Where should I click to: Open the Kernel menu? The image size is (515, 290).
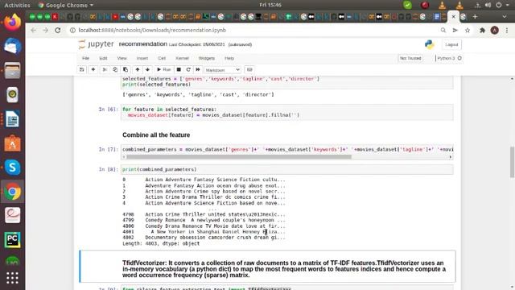click(182, 58)
